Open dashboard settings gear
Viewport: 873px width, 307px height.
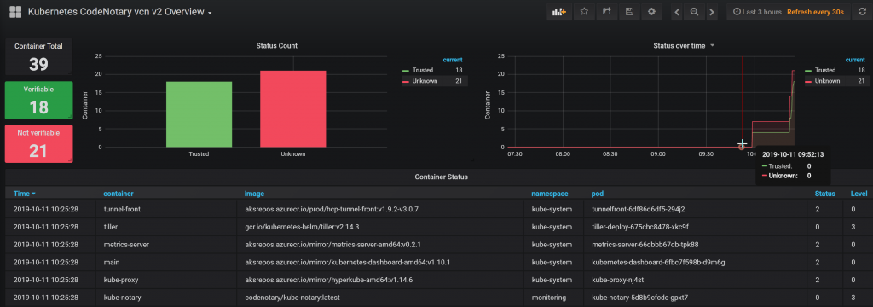651,12
